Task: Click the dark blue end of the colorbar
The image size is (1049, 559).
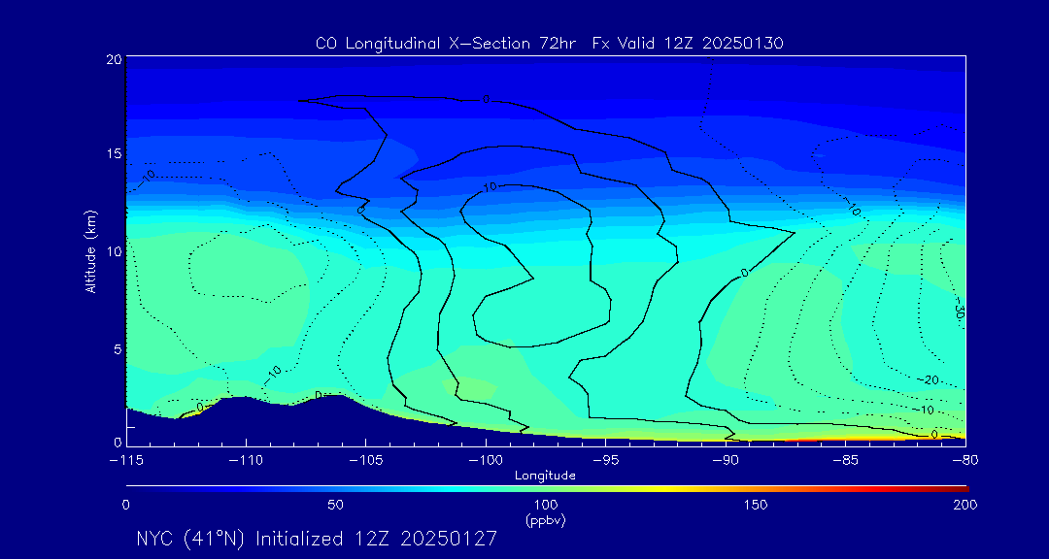Action: 137,489
